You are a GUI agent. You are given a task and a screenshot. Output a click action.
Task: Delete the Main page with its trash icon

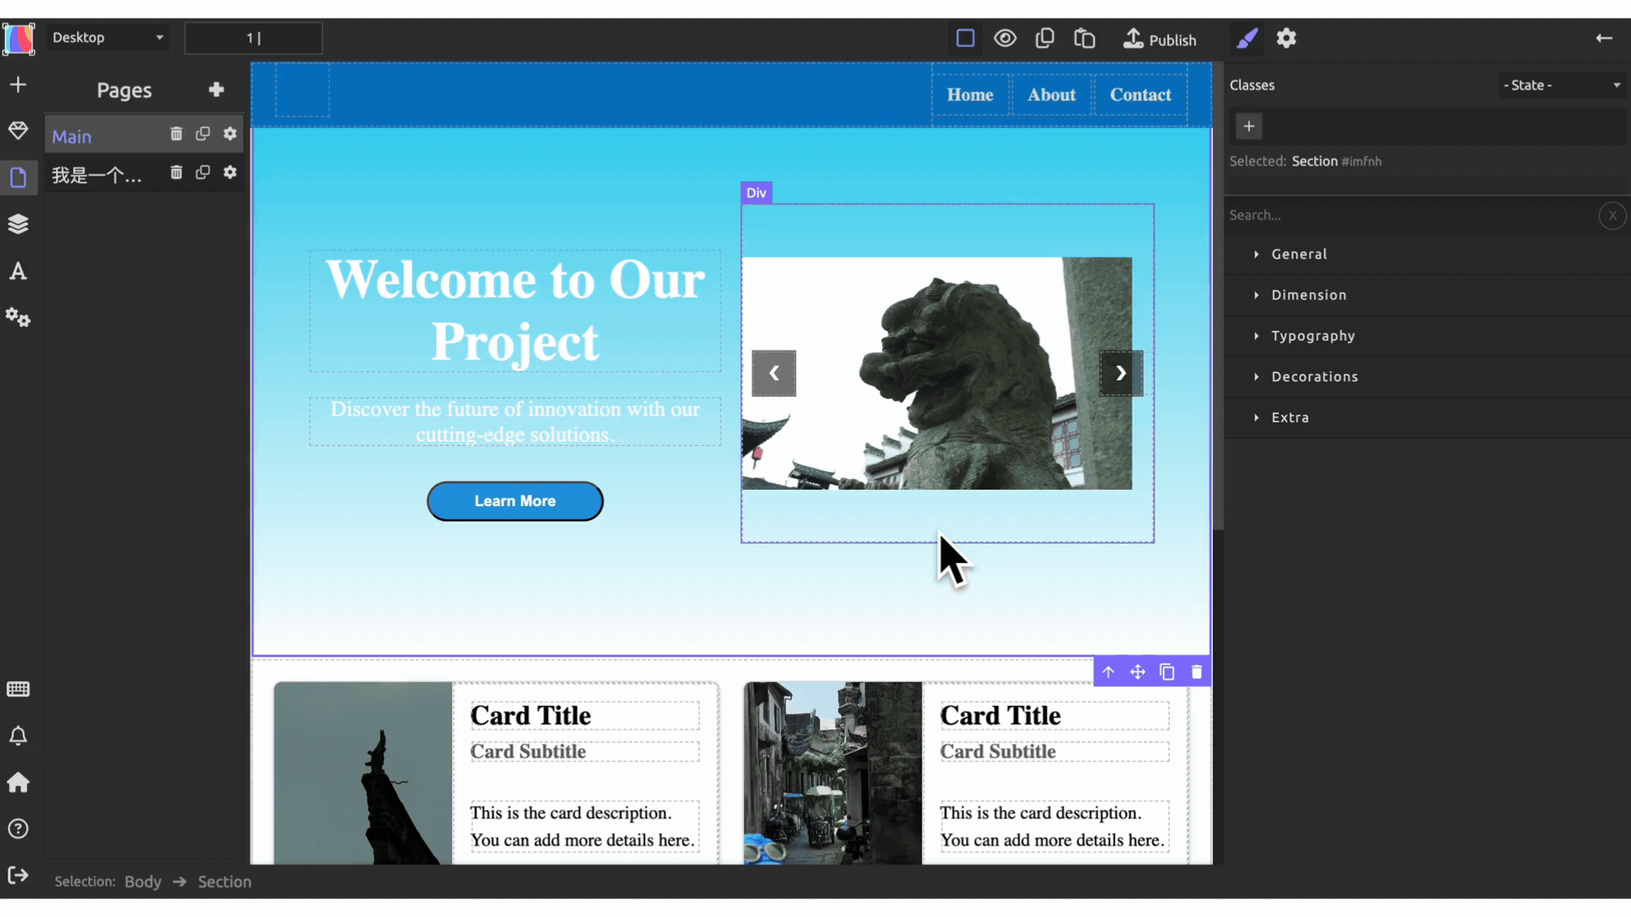point(176,134)
